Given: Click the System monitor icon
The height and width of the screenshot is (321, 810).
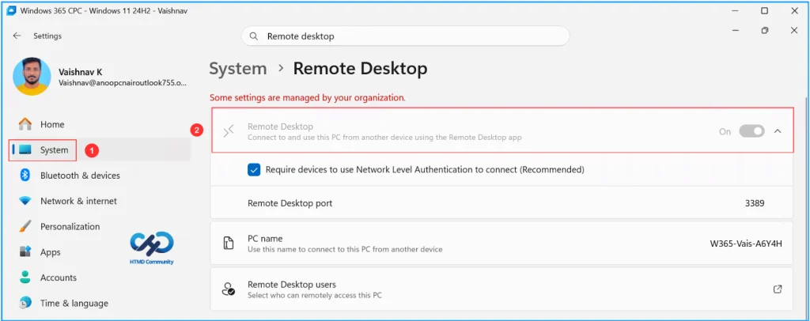Looking at the screenshot, I should 25,150.
